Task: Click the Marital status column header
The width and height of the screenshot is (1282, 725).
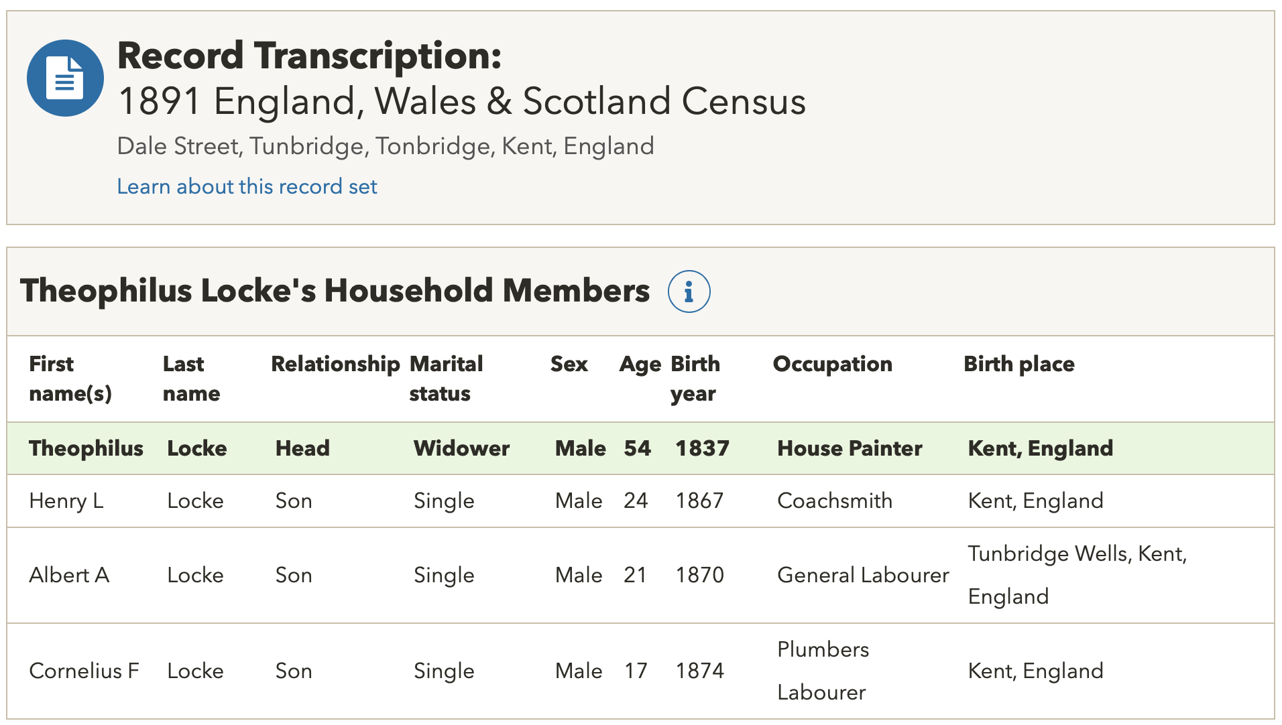Action: click(446, 379)
